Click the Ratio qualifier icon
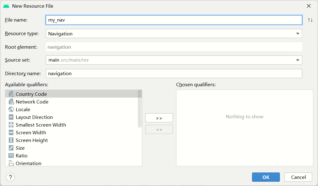318x186 pixels. 11,156
